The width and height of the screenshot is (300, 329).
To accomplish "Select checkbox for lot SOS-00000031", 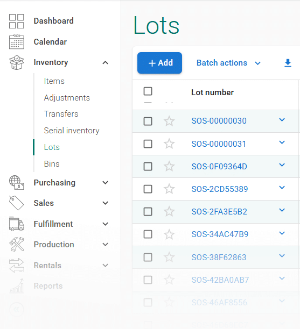I will [x=148, y=144].
